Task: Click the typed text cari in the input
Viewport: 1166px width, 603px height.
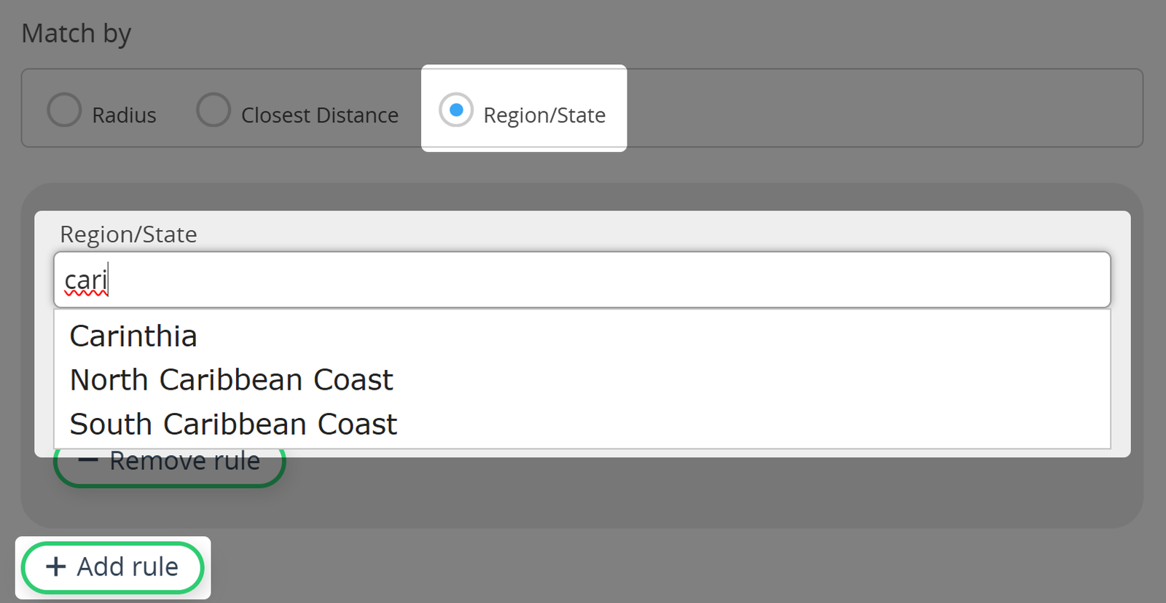Action: pos(84,278)
